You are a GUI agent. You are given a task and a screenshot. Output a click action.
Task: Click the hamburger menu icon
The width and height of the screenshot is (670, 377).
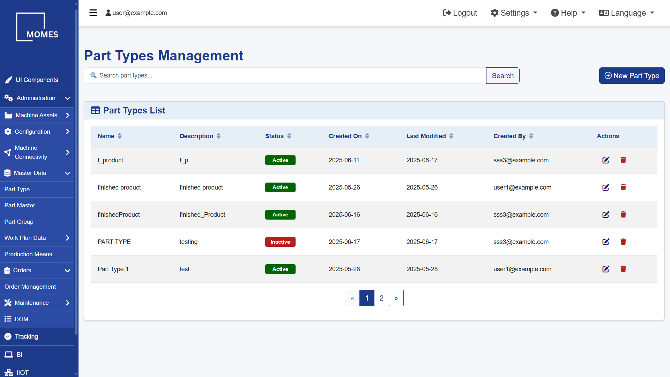[93, 13]
